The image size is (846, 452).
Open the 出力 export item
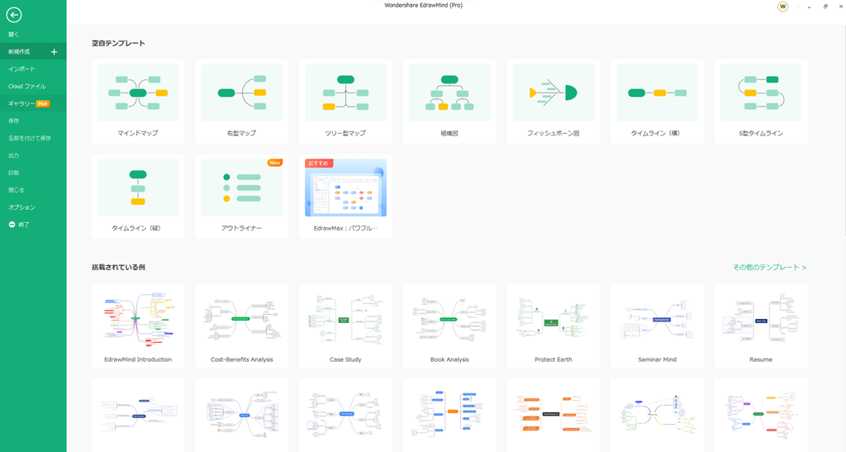(33, 155)
